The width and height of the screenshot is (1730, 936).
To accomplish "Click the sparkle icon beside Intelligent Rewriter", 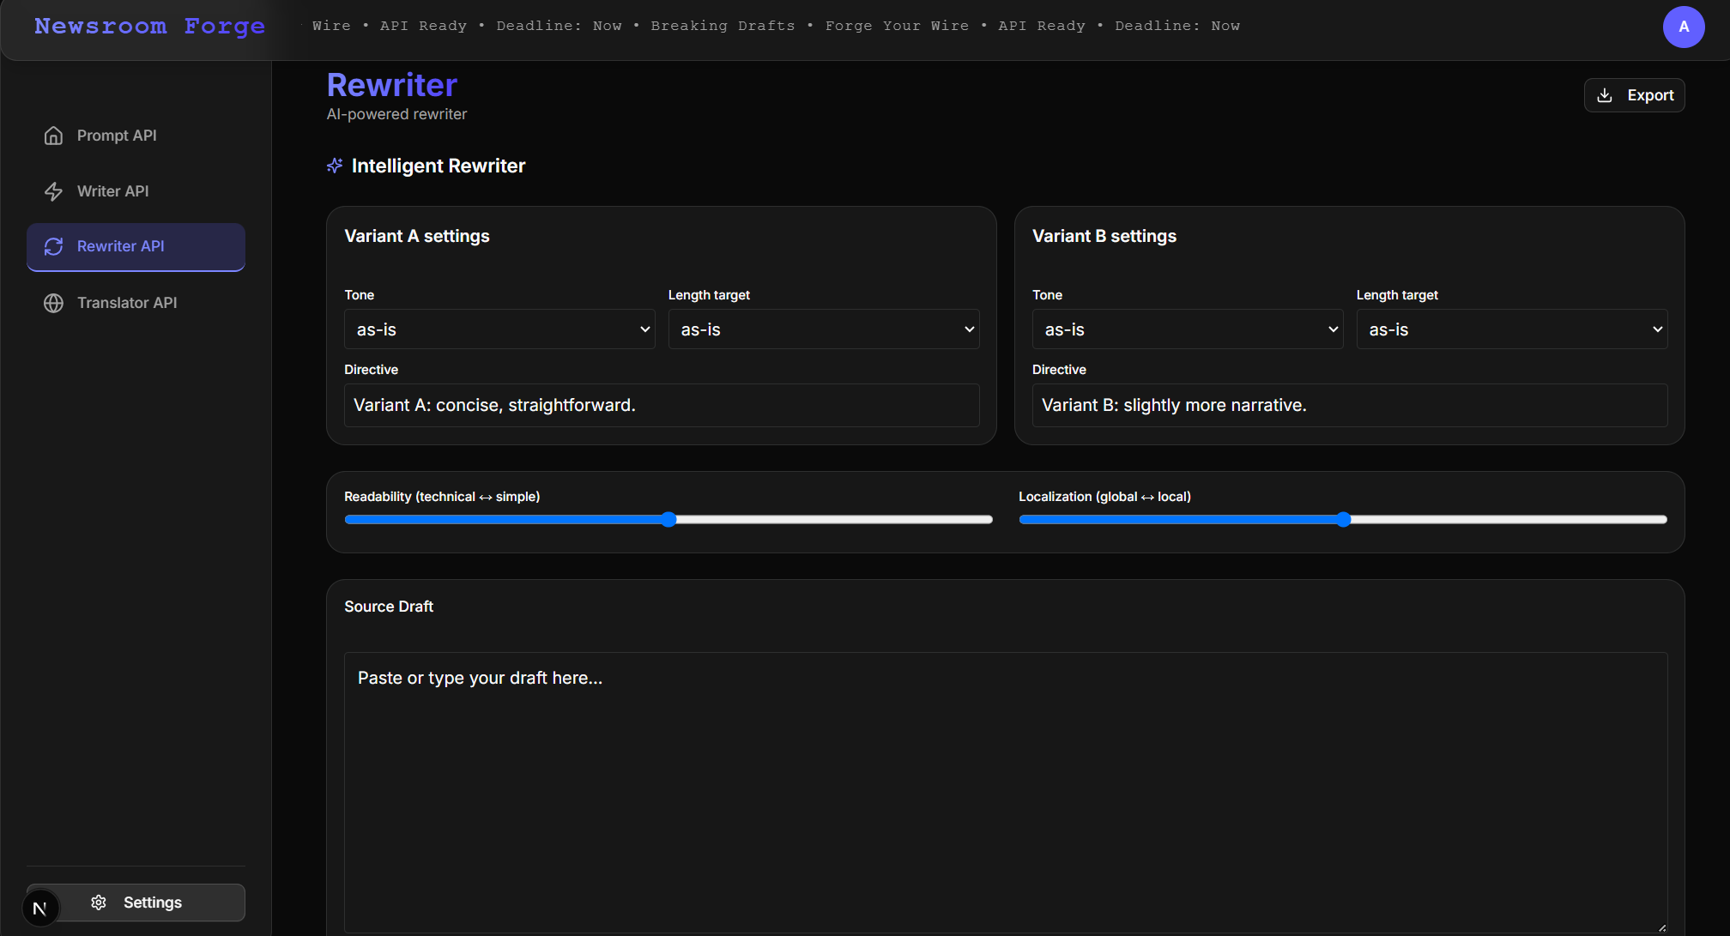I will point(335,166).
